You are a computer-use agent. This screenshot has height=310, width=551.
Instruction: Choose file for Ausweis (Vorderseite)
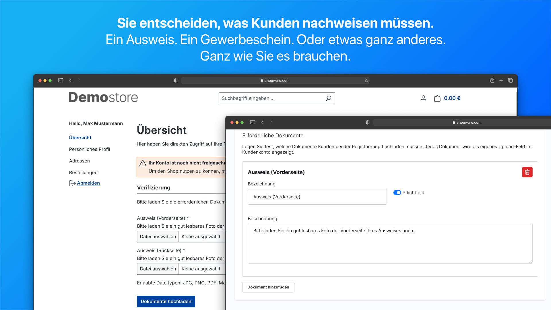158,237
